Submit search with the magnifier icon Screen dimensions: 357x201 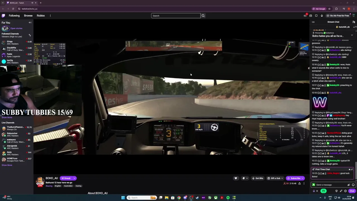[203, 16]
